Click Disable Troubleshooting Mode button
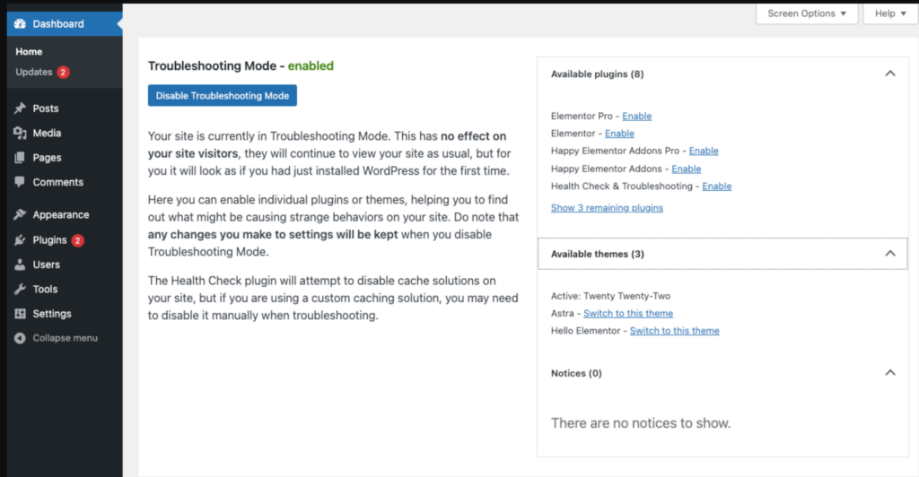Viewport: 919px width, 477px height. click(223, 95)
